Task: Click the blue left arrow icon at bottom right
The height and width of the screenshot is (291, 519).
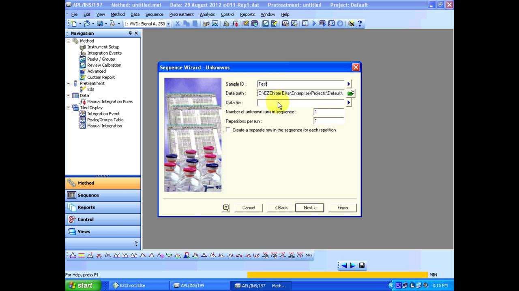Action: tap(344, 266)
